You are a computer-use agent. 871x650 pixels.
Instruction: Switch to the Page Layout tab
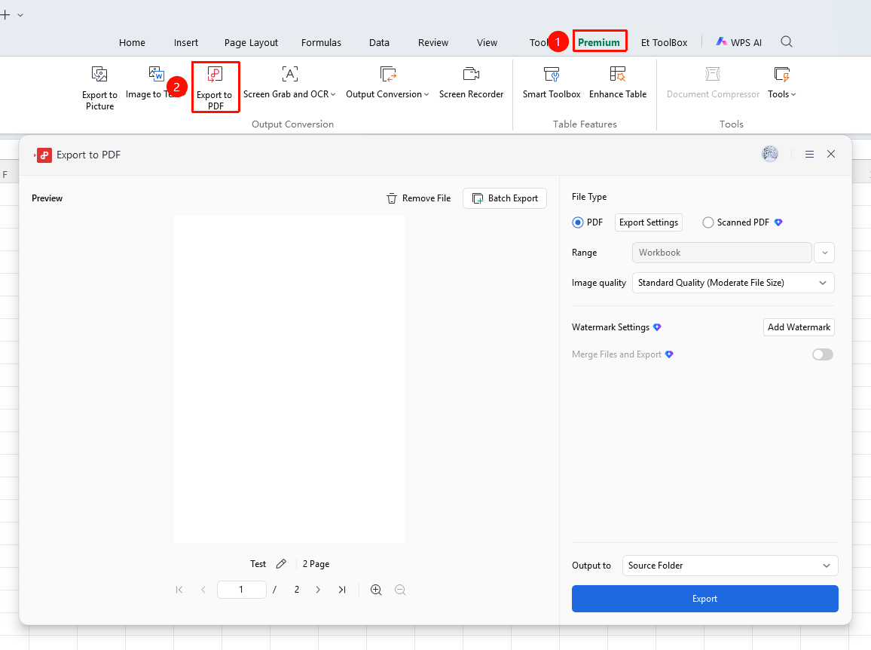click(x=251, y=43)
